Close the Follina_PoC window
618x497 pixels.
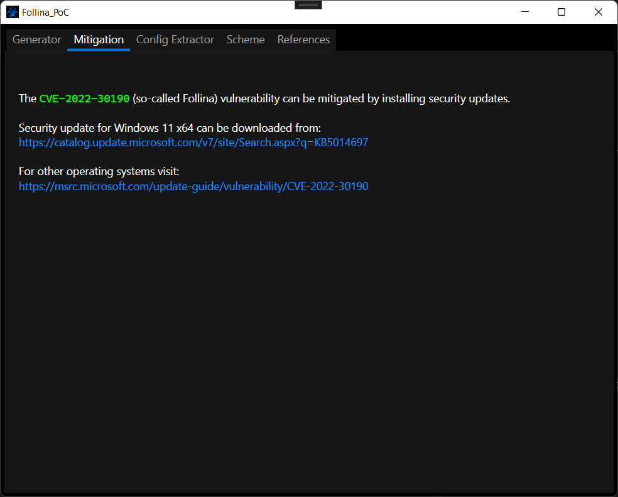tap(599, 12)
